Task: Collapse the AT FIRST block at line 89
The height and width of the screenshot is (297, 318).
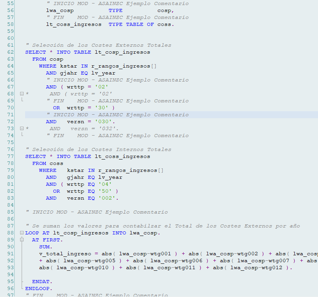Action: tap(22, 239)
